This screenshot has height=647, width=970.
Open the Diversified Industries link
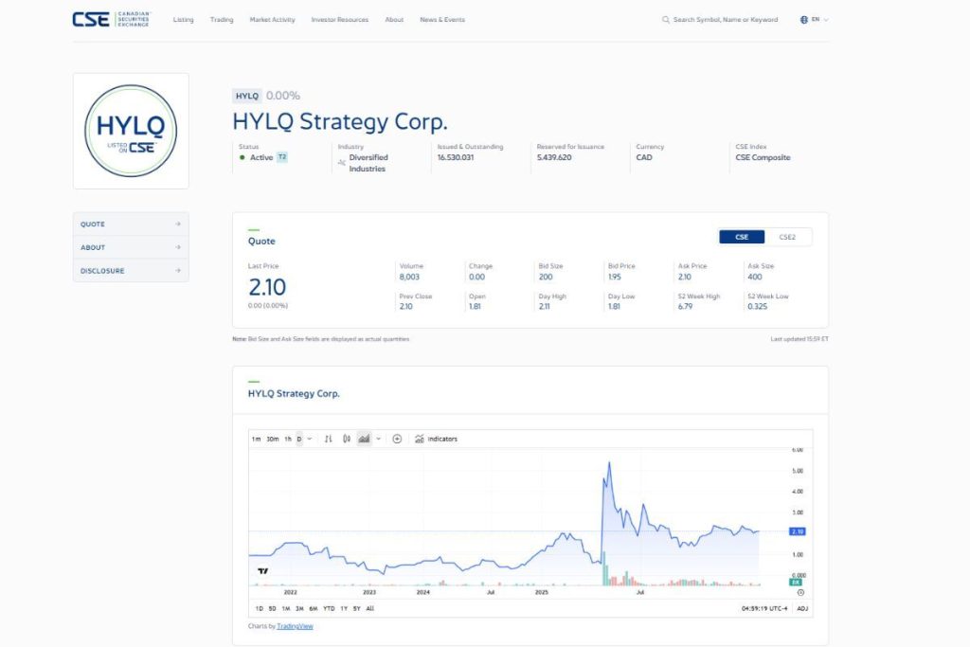pos(368,163)
